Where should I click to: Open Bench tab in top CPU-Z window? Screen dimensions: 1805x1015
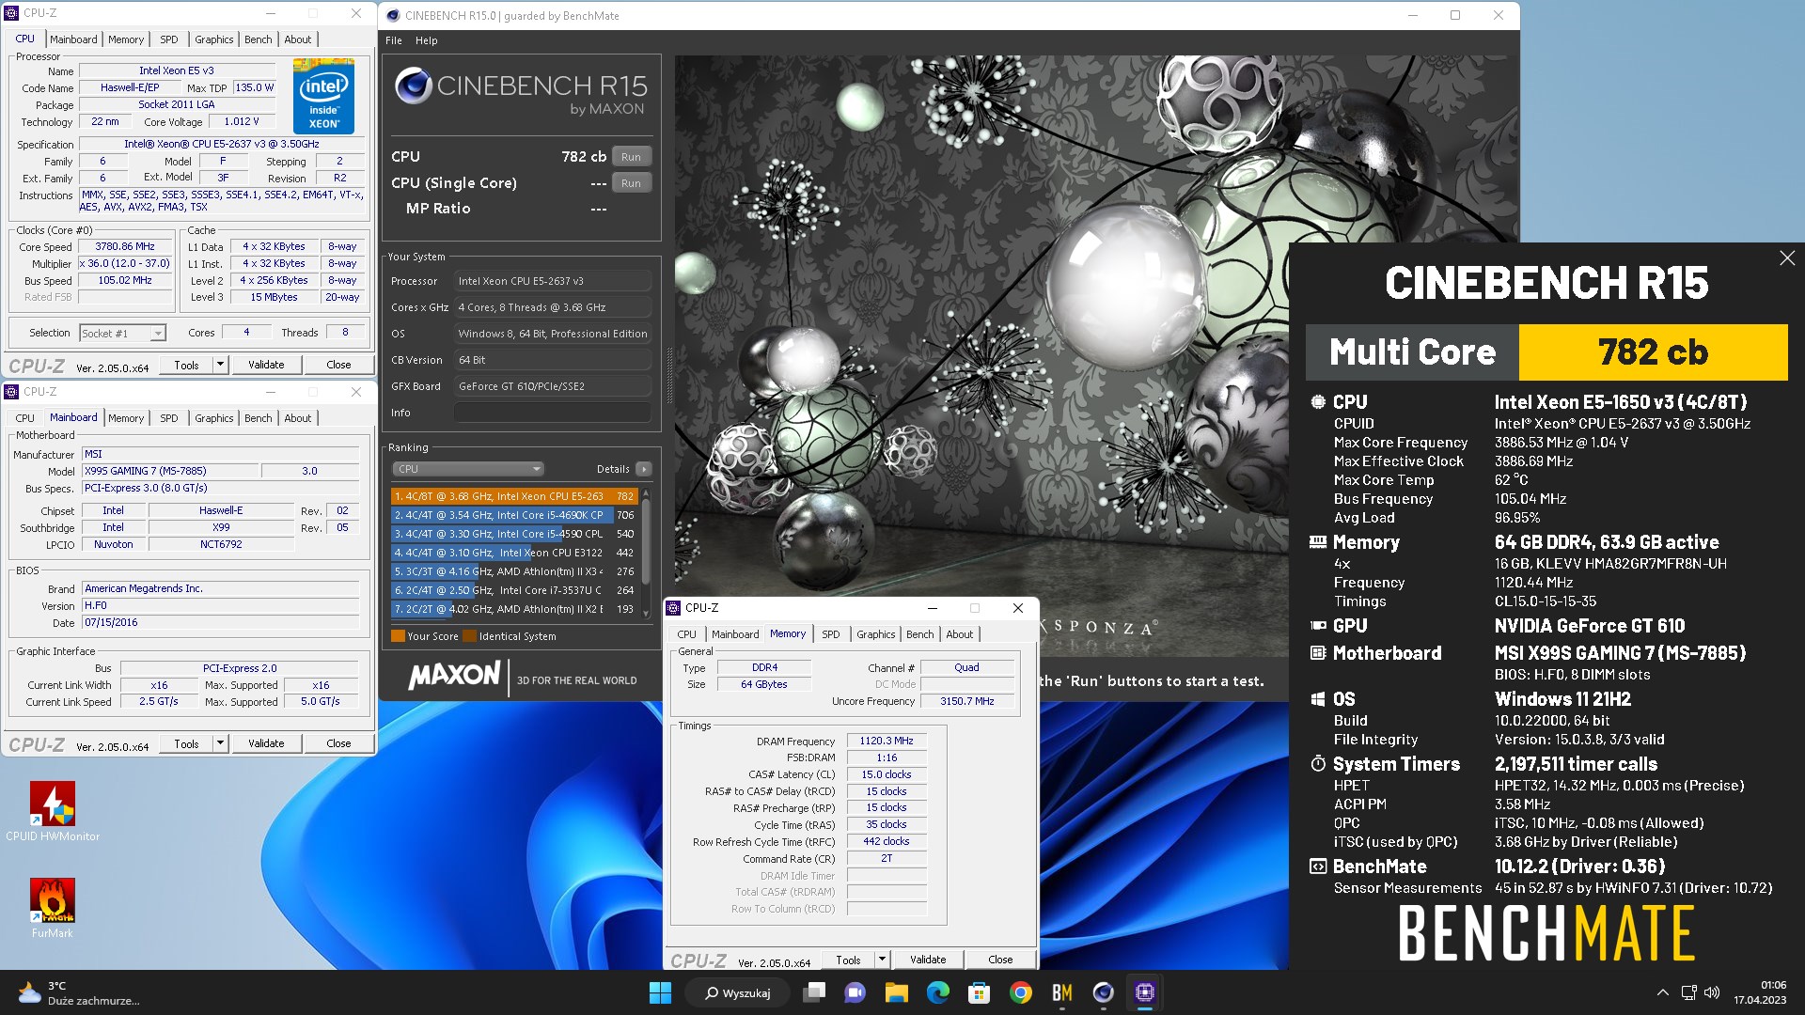pos(259,39)
